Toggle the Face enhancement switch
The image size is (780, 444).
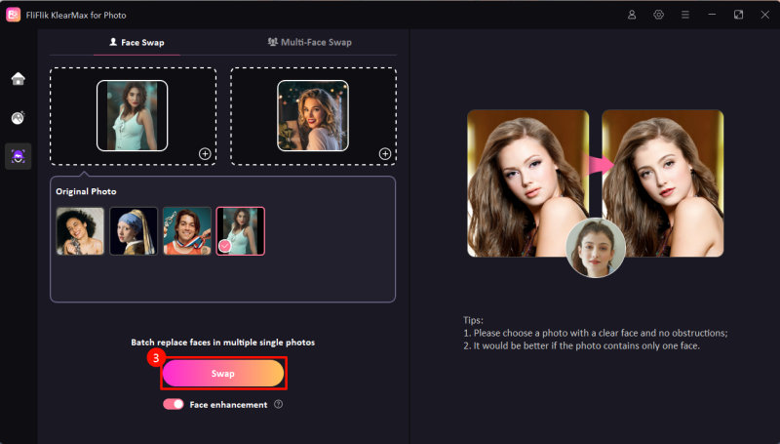tap(174, 404)
